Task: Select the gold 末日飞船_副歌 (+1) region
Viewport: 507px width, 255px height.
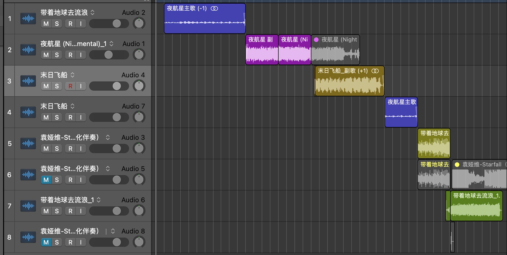Action: click(349, 81)
